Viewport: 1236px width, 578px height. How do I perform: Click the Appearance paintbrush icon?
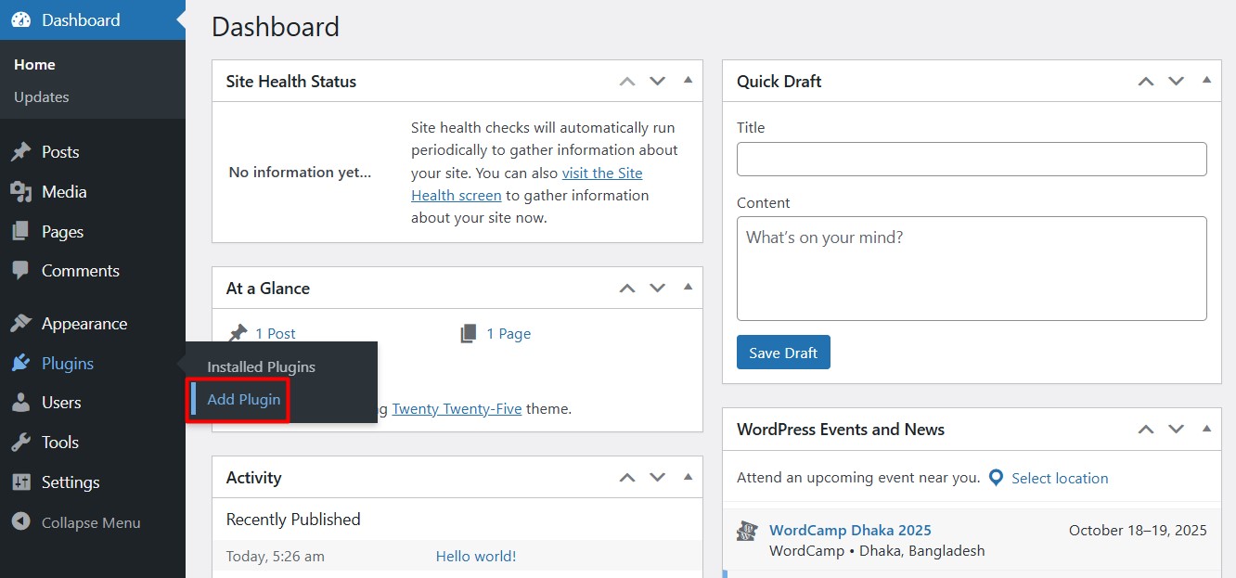click(x=20, y=324)
